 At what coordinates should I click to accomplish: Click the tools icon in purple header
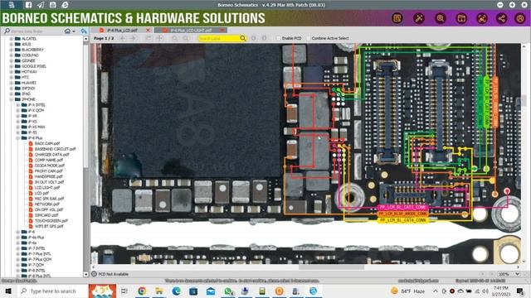[x=419, y=18]
